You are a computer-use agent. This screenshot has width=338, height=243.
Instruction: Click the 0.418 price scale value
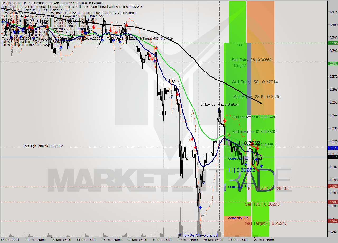333,12
